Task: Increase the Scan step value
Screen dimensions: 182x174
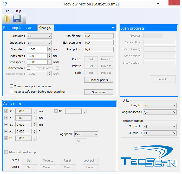Action: click(49, 48)
